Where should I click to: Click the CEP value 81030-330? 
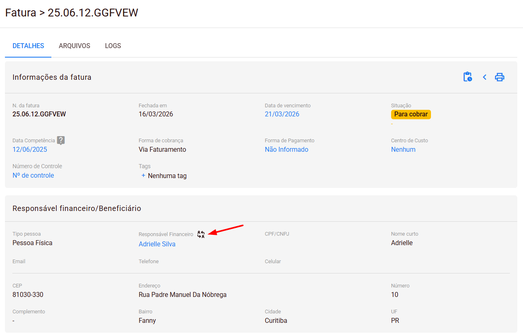[x=28, y=295]
